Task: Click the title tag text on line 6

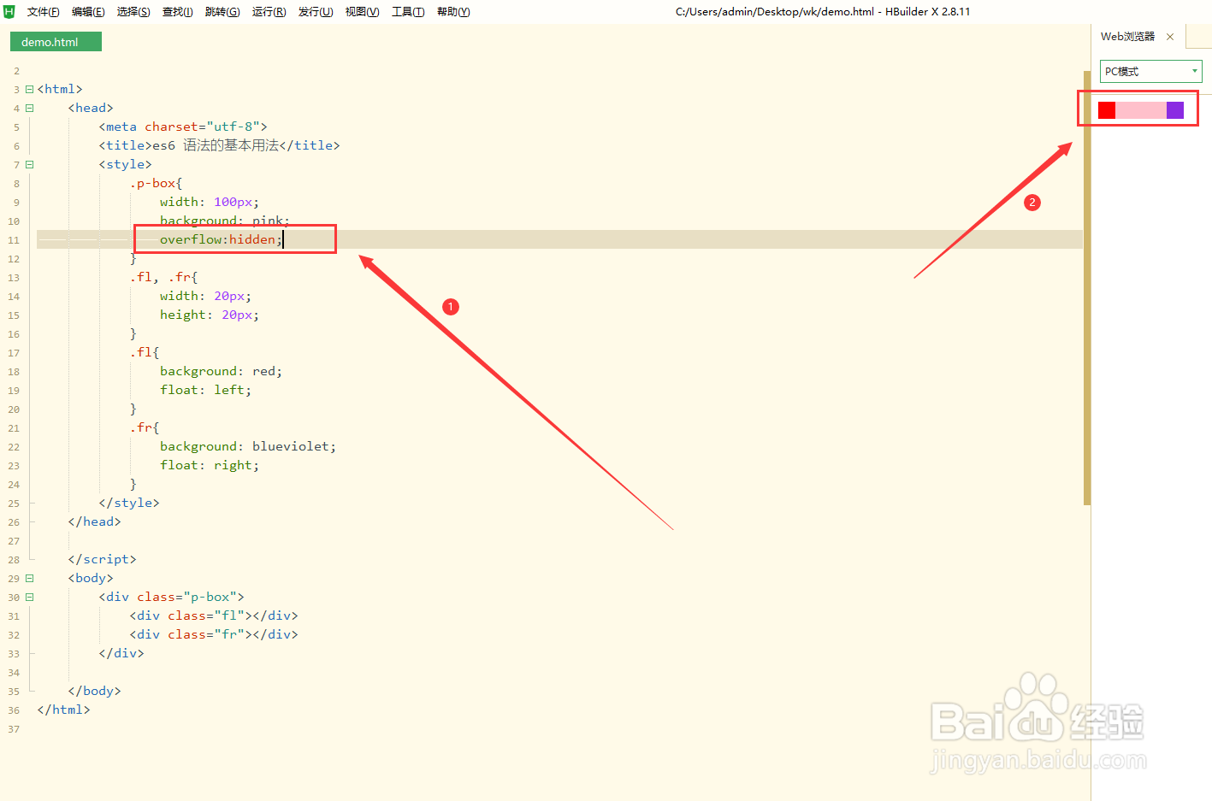Action: [x=219, y=145]
